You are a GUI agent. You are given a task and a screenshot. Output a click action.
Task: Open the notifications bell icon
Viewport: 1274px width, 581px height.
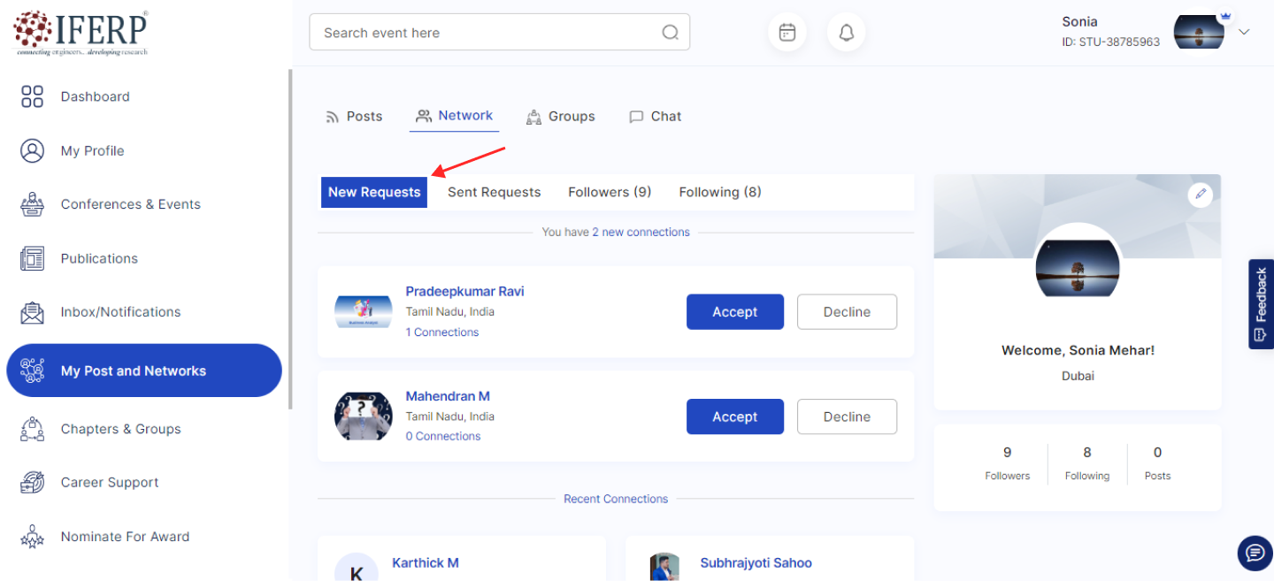pos(847,33)
